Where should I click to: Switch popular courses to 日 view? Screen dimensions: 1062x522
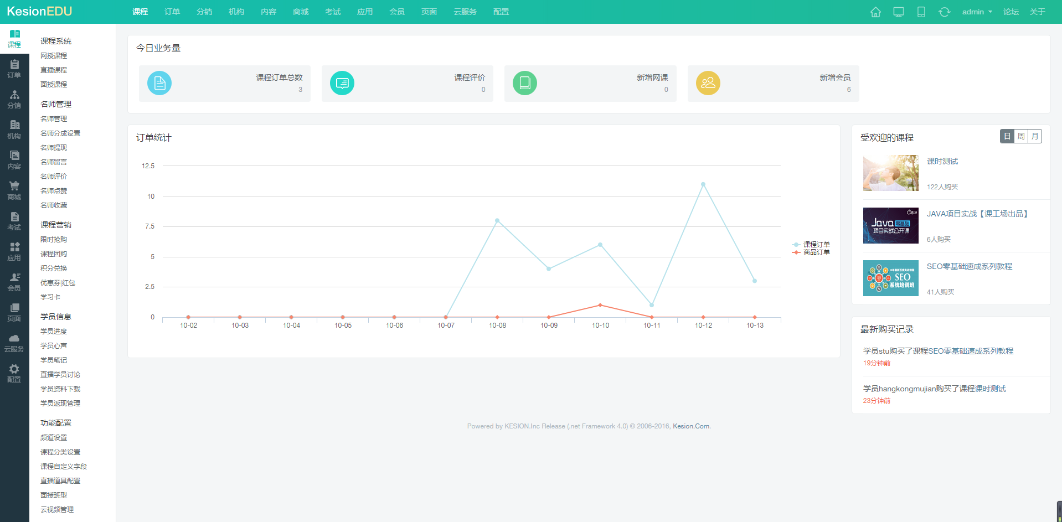click(1007, 136)
